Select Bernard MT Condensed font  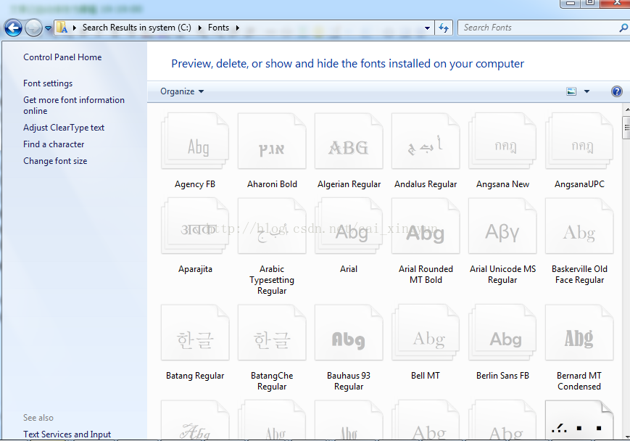pyautogui.click(x=579, y=348)
